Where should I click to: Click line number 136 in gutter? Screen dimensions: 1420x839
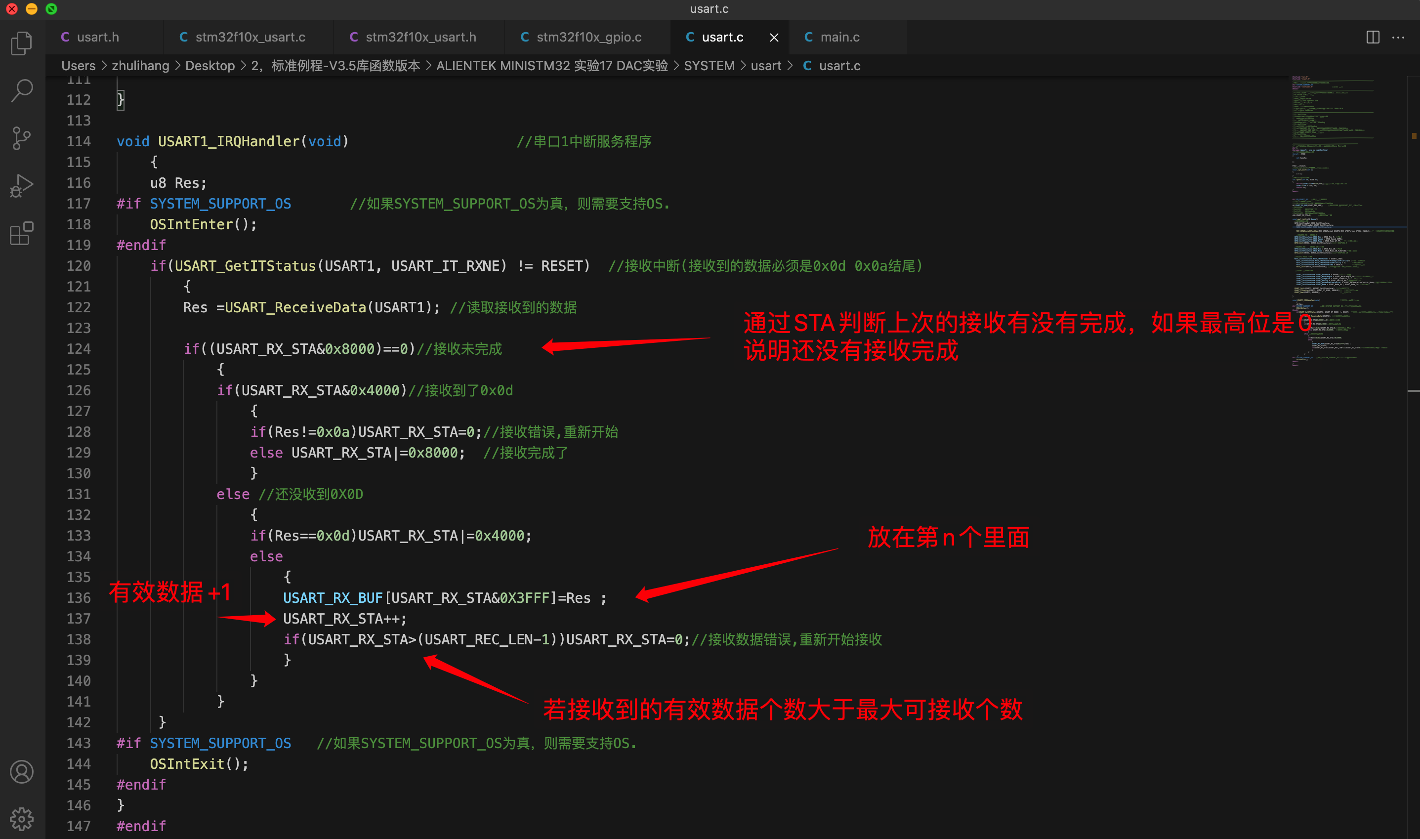click(79, 597)
